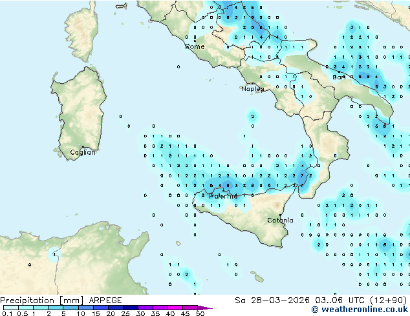
Task: Click the Naples city label
Action: click(253, 89)
